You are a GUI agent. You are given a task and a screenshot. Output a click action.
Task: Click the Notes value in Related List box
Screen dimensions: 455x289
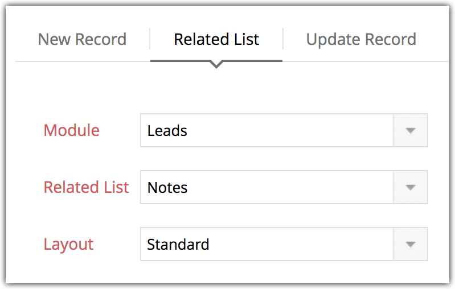167,188
